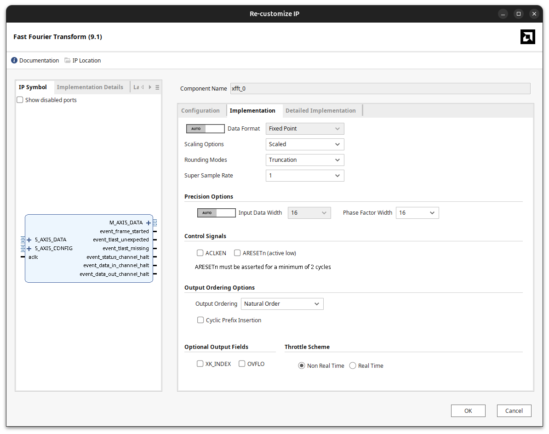
Task: Open the Output Ordering dropdown
Action: point(282,304)
